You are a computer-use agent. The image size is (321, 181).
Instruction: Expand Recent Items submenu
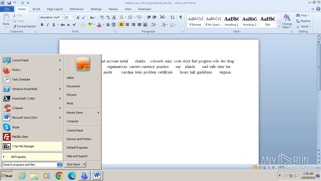click(83, 113)
